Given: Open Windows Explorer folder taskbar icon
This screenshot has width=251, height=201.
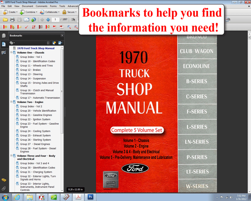Looking at the screenshot, I should point(29,197).
